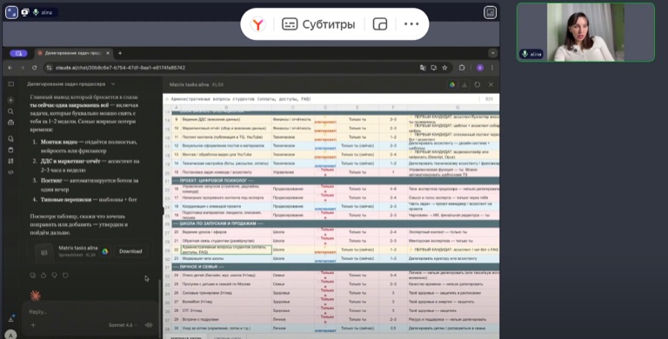Search chats in the Claude sidebar
Screen dimensions: 668x339
pos(10,111)
